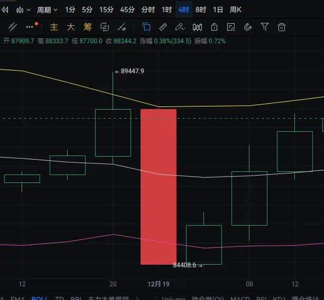Click the 84408.6 low price label
Image resolution: width=324 pixels, height=300 pixels.
[184, 265]
